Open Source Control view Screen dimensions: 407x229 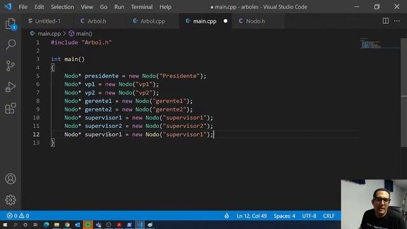pos(10,66)
